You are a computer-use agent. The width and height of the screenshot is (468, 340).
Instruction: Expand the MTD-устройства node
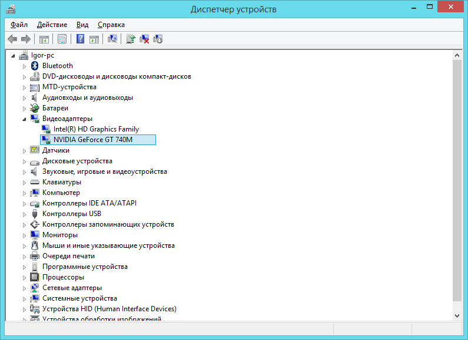(25, 87)
